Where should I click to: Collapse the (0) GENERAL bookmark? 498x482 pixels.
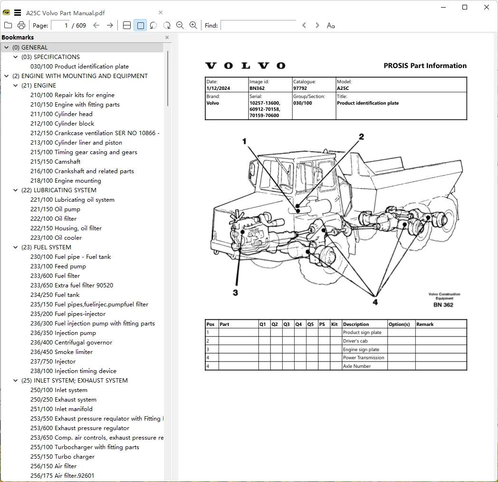click(x=6, y=48)
